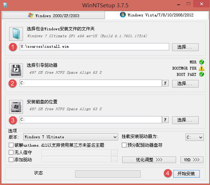210x185 pixels.
Task: Click the installation drive path field showing C:
Action: pyautogui.click(x=91, y=120)
